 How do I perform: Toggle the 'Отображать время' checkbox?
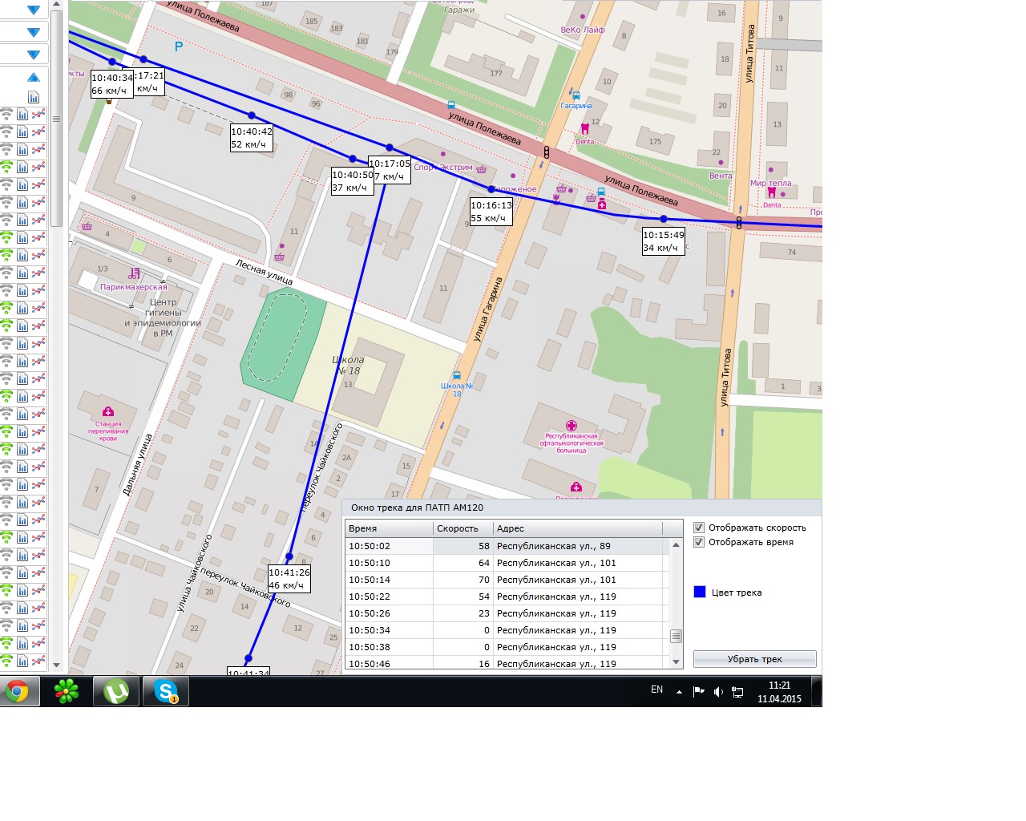699,542
